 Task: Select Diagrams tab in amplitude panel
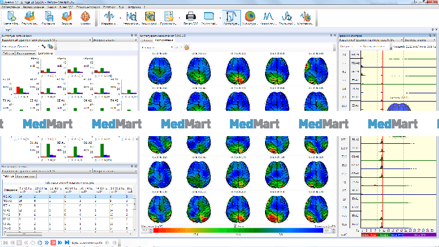click(x=46, y=53)
